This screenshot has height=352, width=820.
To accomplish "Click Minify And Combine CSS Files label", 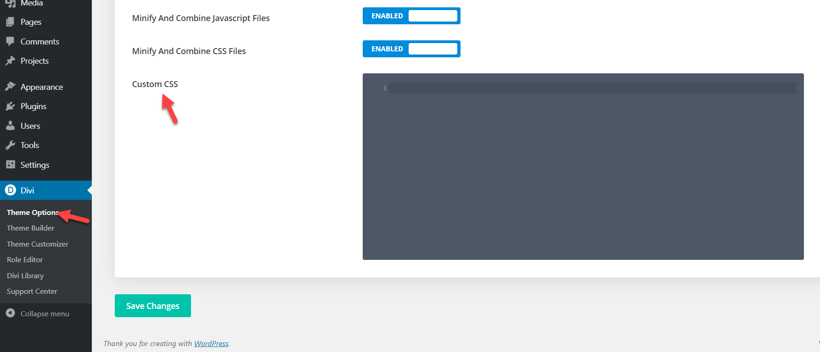I will pyautogui.click(x=189, y=51).
